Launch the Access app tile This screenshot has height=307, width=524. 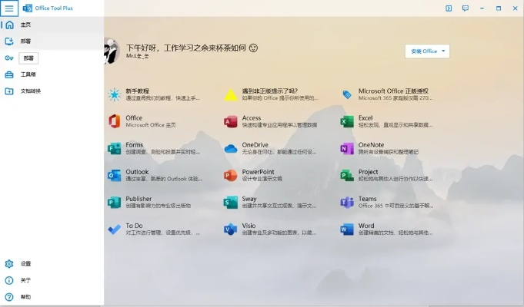[x=271, y=121]
